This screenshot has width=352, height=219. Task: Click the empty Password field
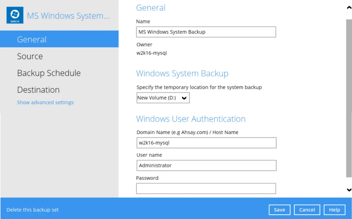click(206, 188)
